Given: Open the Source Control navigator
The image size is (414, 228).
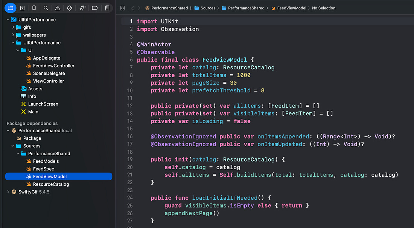Looking at the screenshot, I should pyautogui.click(x=23, y=8).
